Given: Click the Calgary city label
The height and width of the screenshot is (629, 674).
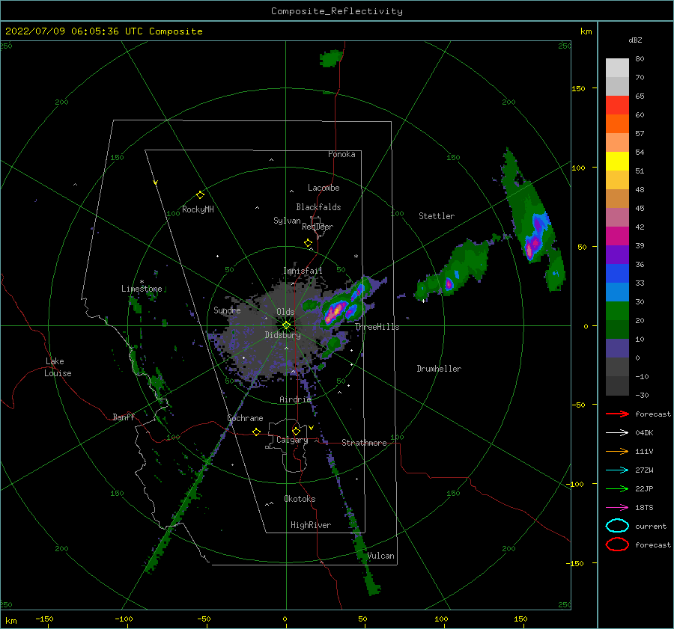Looking at the screenshot, I should point(292,440).
